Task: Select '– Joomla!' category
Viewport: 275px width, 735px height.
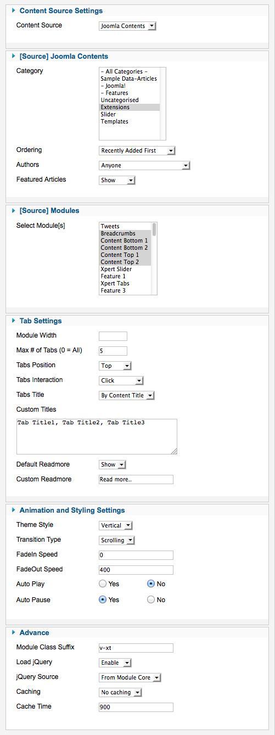Action: tap(130, 86)
